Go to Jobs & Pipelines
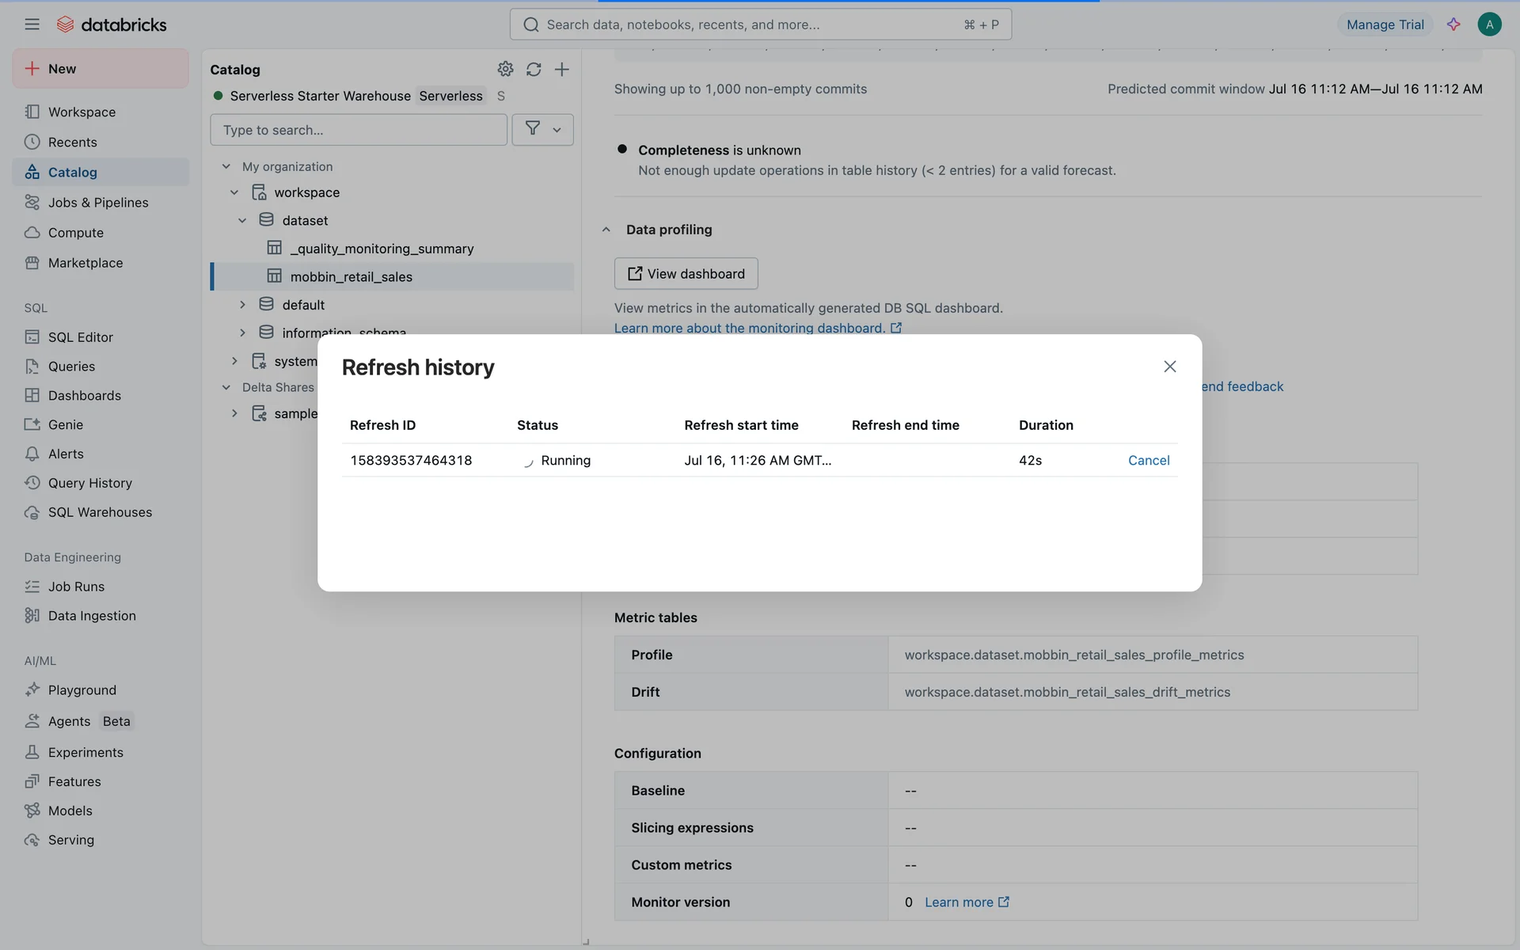 (x=97, y=203)
